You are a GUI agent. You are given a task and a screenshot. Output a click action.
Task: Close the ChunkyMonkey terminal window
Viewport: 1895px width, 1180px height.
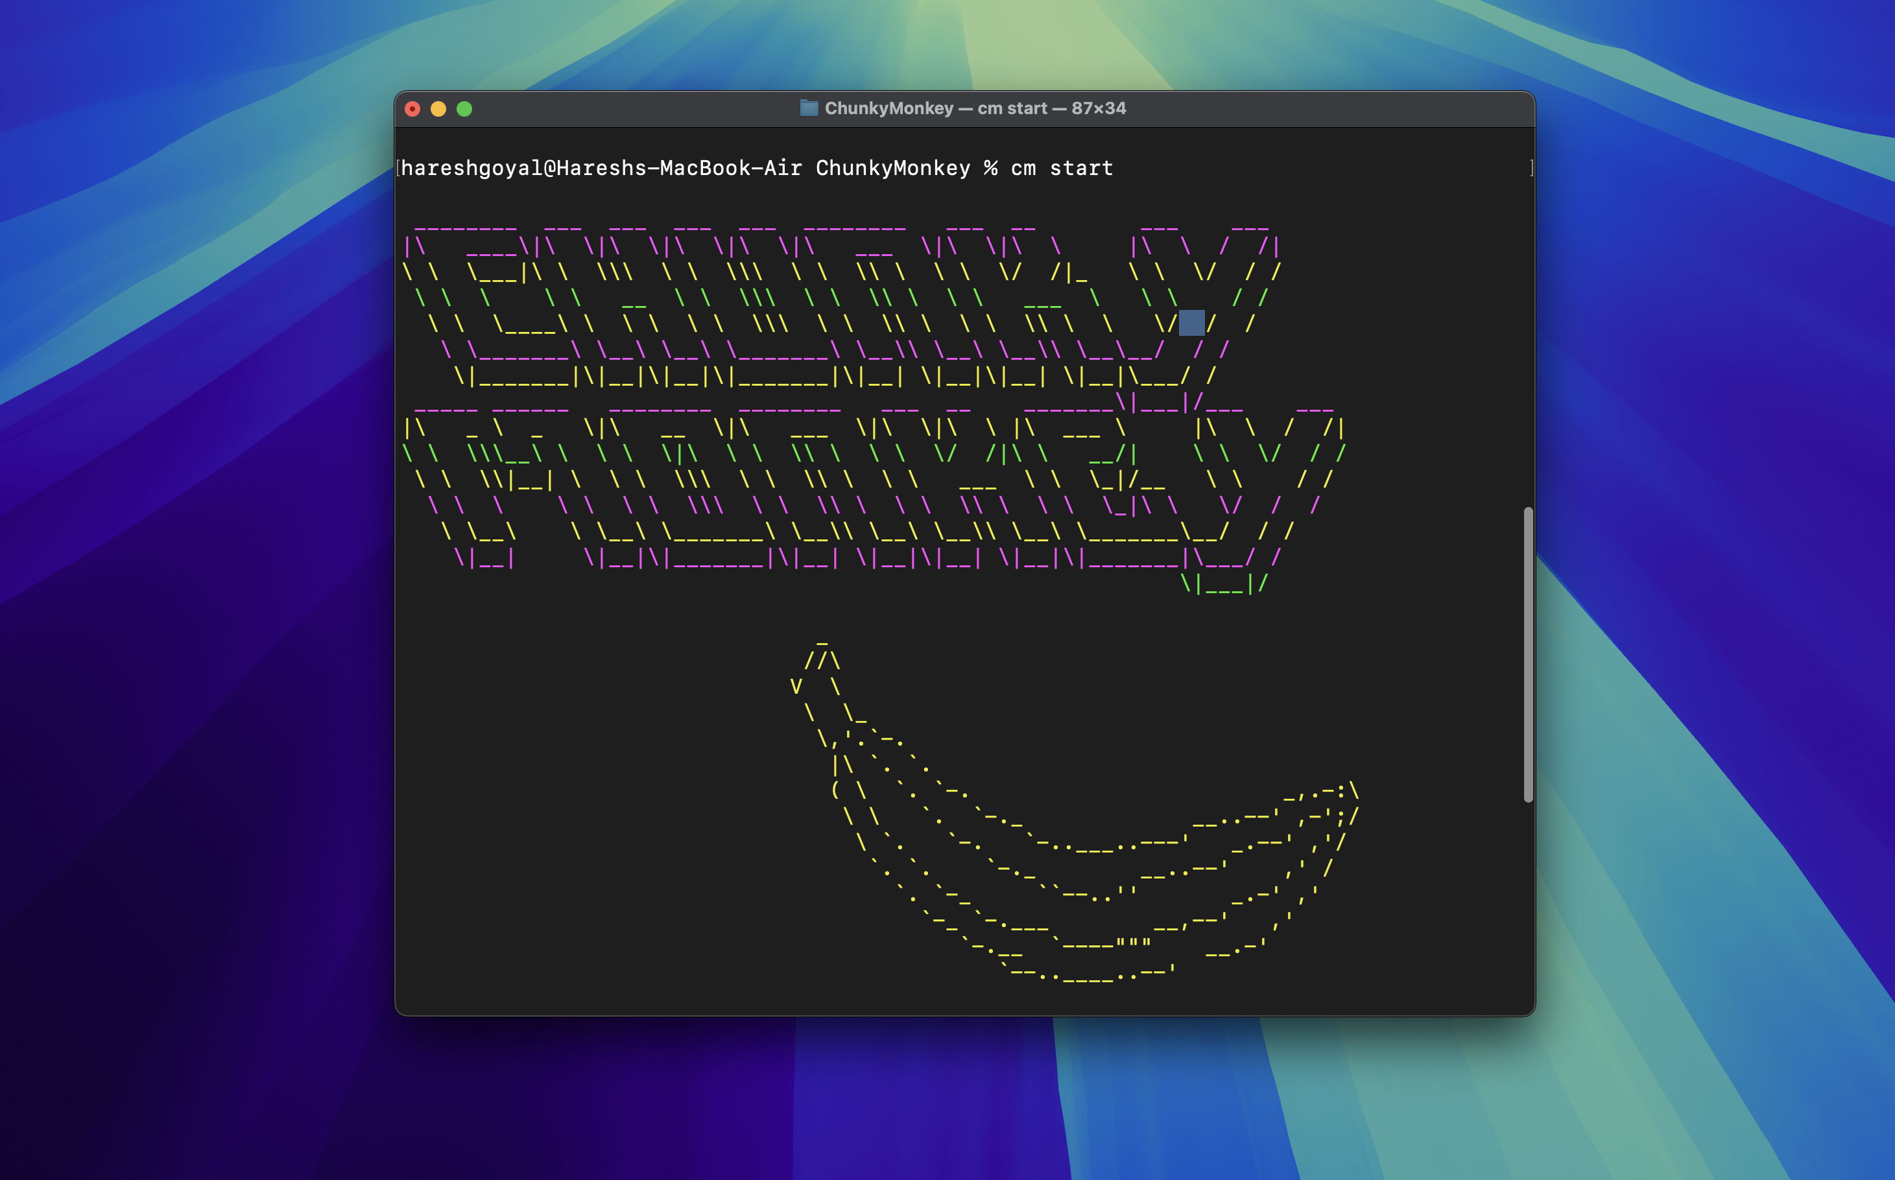[x=413, y=110]
